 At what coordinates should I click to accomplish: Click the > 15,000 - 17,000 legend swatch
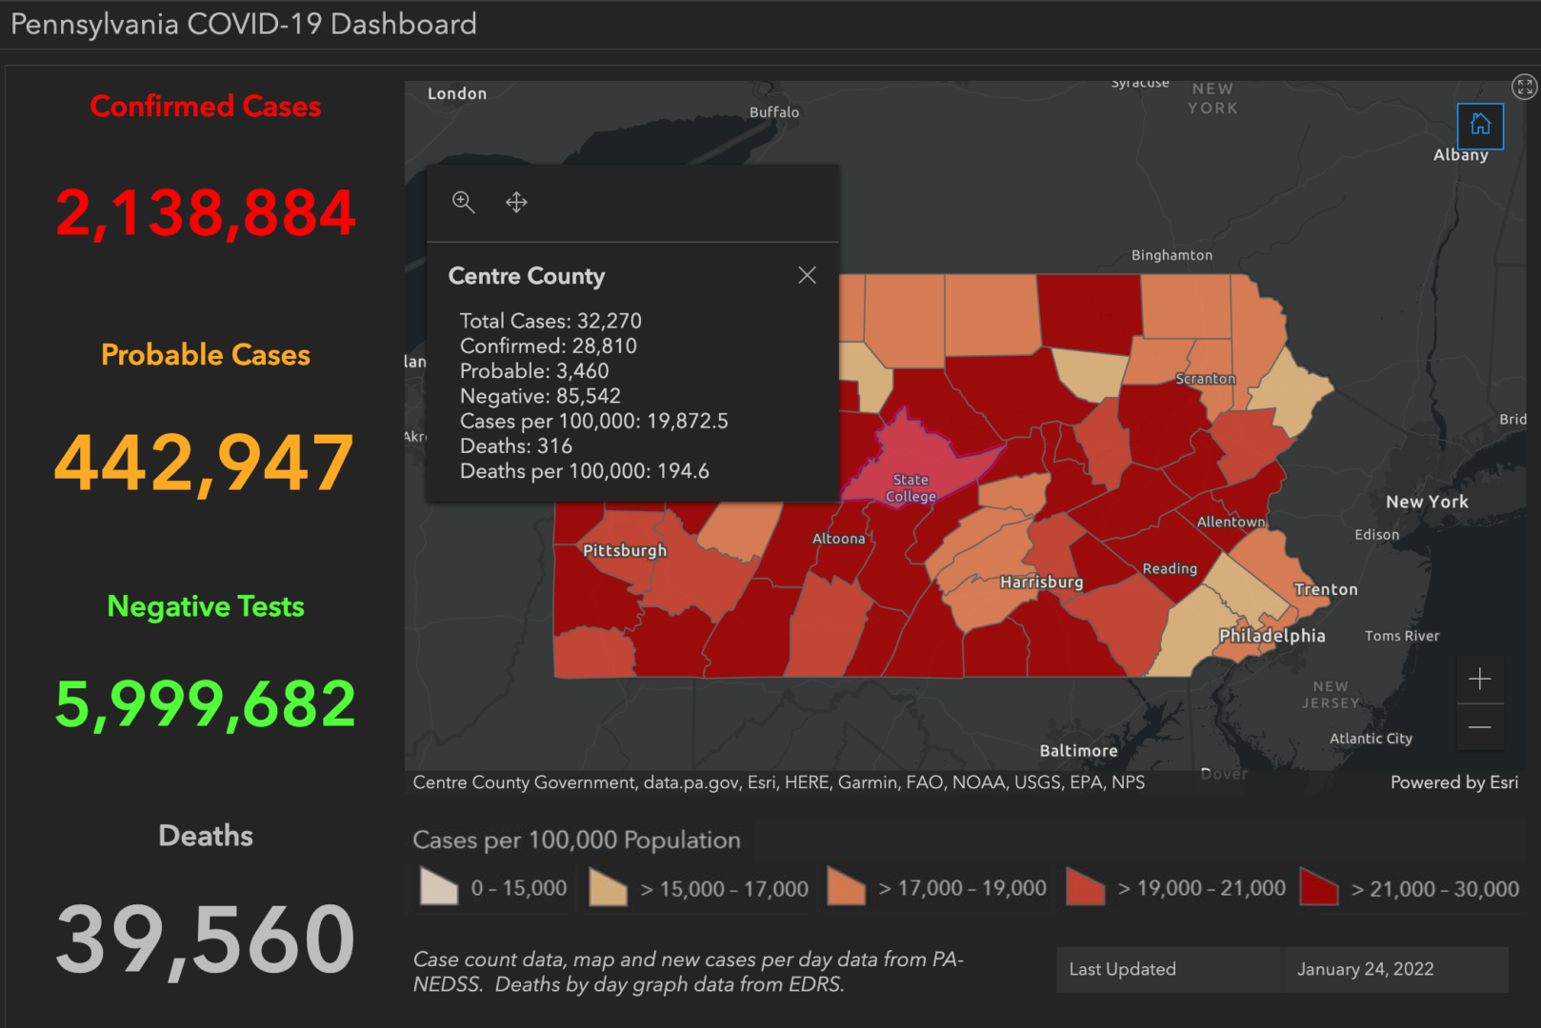(608, 887)
